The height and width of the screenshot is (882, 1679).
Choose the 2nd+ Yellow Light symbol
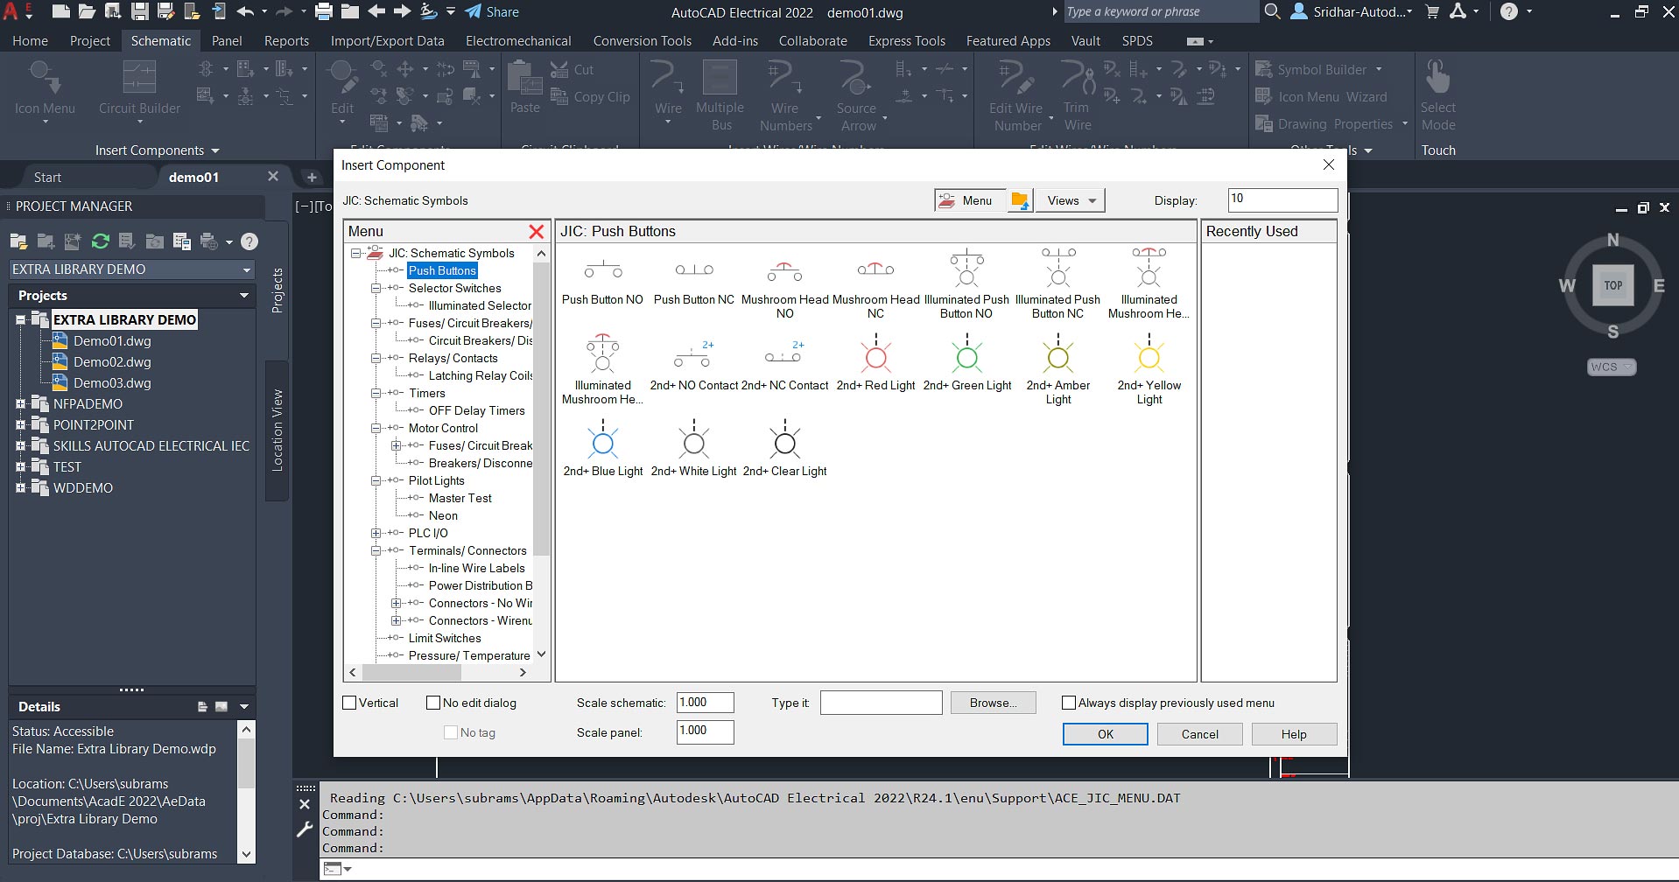click(x=1149, y=357)
